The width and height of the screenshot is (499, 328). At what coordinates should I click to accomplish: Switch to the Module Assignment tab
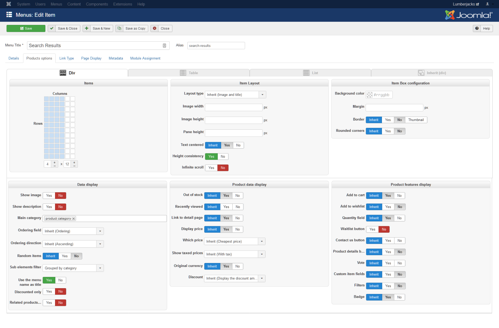click(x=145, y=58)
